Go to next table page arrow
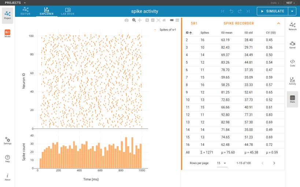The height and width of the screenshot is (187, 300). (x=274, y=163)
